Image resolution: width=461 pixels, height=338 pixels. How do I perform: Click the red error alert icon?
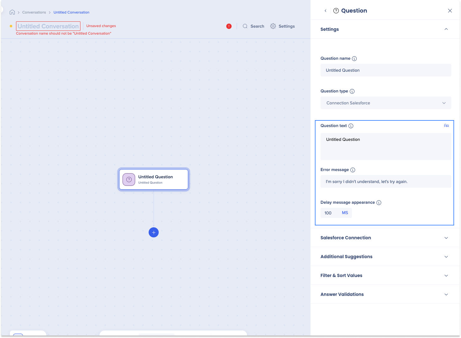[x=229, y=26]
